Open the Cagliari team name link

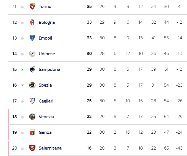[x=46, y=101]
